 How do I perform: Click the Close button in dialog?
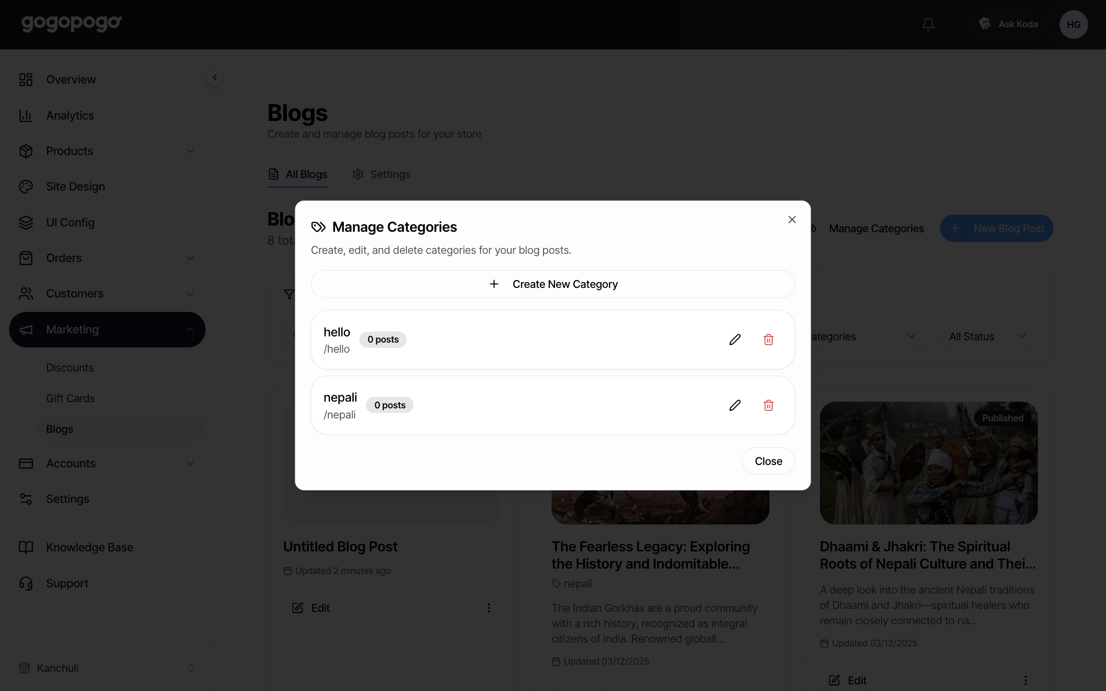pos(768,461)
